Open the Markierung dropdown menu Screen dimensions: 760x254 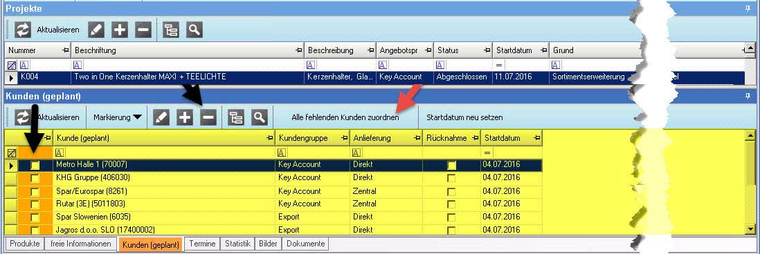pyautogui.click(x=118, y=117)
